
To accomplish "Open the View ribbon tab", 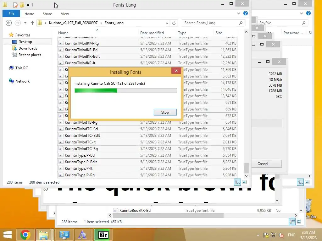I will point(65,14).
